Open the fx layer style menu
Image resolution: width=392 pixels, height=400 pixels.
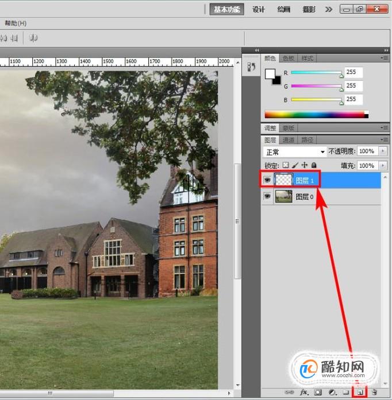(x=304, y=392)
